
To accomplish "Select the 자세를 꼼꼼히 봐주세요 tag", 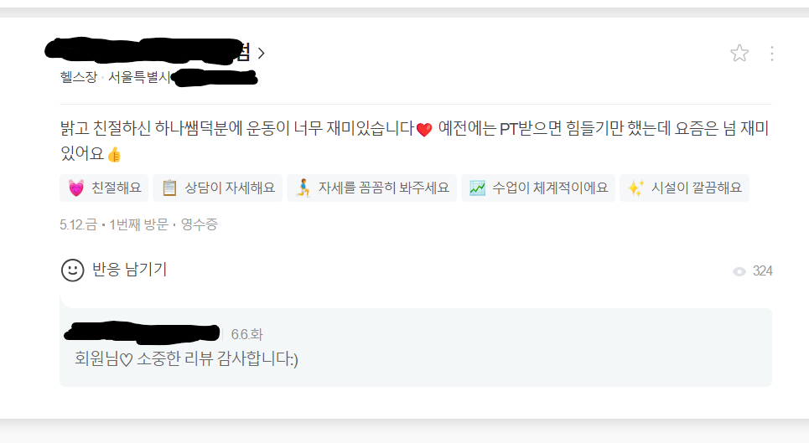I will pyautogui.click(x=371, y=188).
